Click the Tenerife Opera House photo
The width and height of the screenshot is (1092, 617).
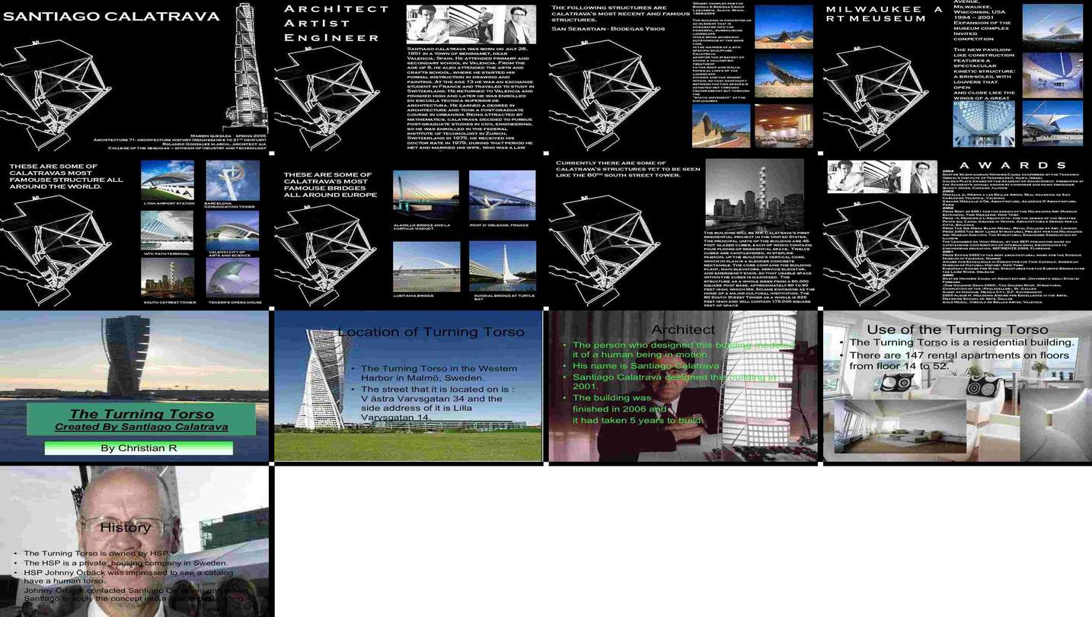pyautogui.click(x=232, y=278)
